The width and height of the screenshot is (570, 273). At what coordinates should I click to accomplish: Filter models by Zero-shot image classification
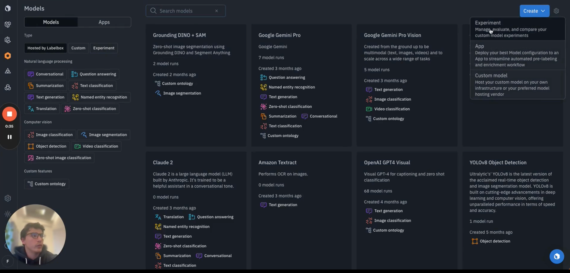[59, 158]
